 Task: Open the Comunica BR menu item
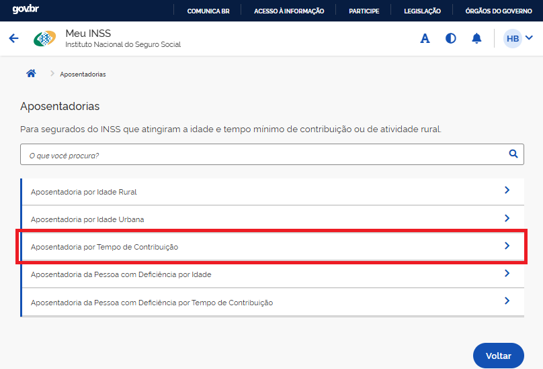point(208,11)
